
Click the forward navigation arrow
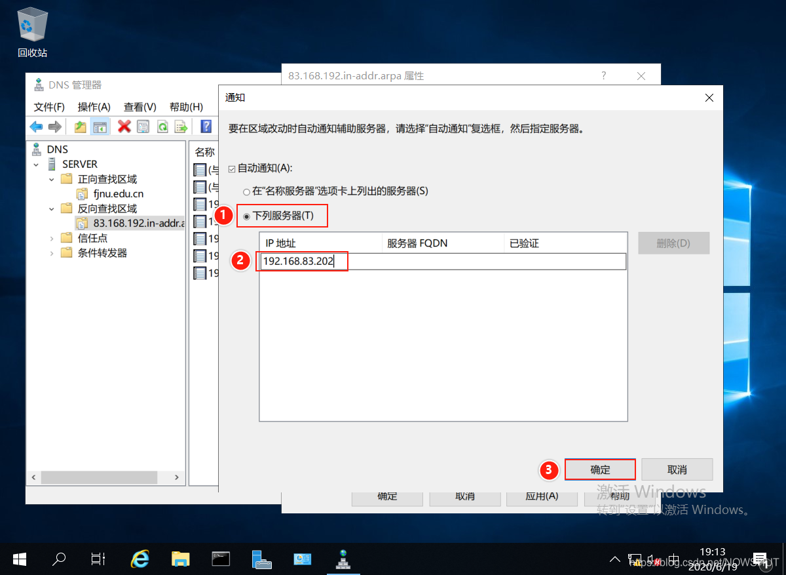[x=56, y=127]
